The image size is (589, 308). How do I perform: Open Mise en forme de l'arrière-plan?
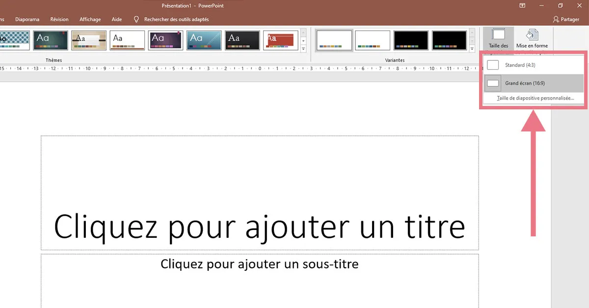(532, 39)
